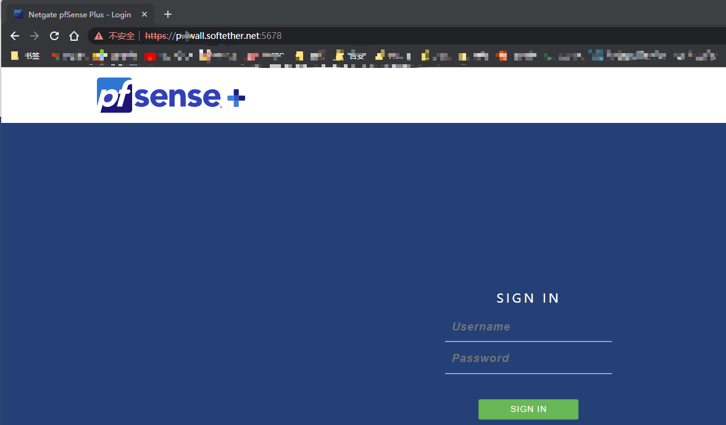Click the pfSense Plus logo
The height and width of the screenshot is (425, 726).
pos(171,95)
